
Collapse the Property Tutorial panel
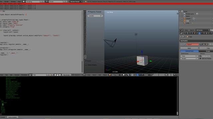pos(88,12)
